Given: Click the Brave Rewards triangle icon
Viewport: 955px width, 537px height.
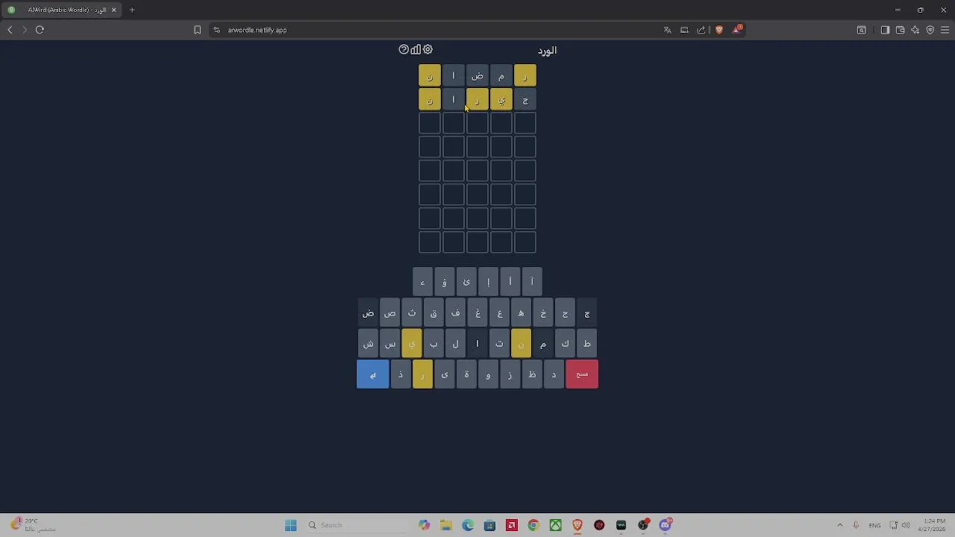Looking at the screenshot, I should coord(737,30).
